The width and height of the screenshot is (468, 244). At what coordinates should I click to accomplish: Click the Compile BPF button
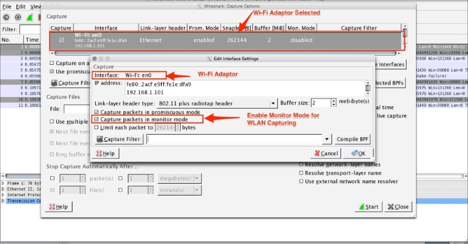pos(352,139)
